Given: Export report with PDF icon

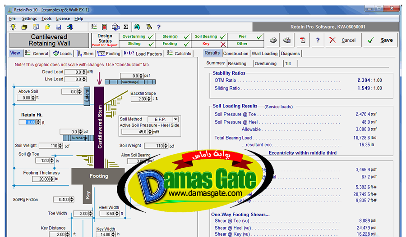Looking at the screenshot, I should point(302,40).
